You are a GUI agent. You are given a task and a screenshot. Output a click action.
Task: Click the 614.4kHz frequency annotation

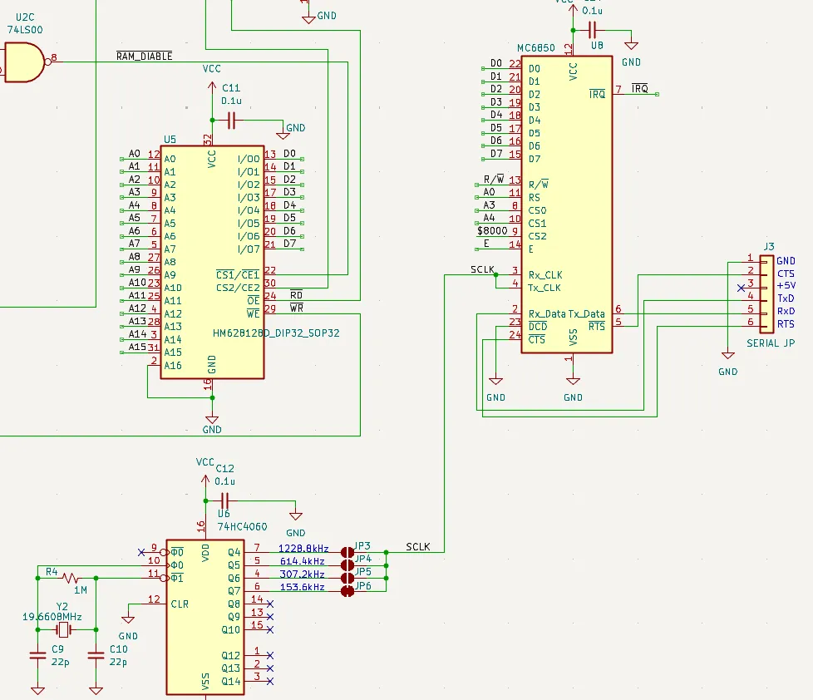tap(303, 561)
